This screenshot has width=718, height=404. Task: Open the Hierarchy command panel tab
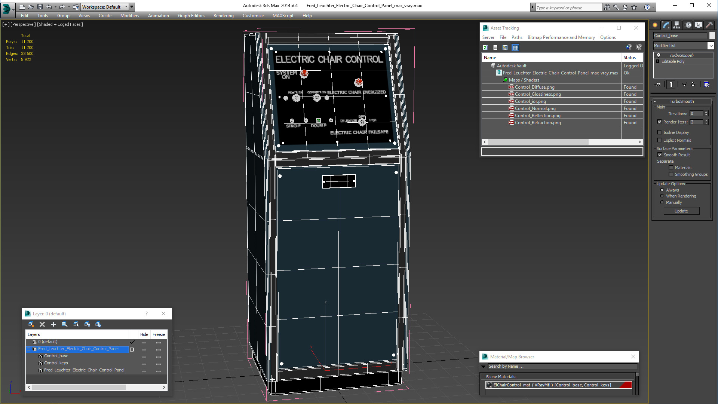(677, 25)
